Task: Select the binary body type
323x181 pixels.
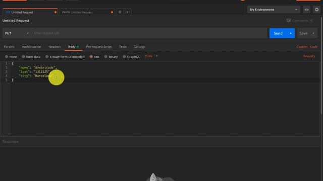Action: click(105, 56)
